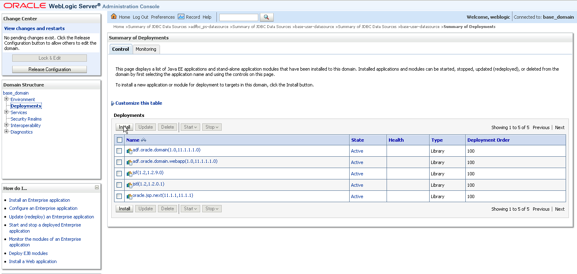Click library icon beside oracle.jsp.next

[129, 196]
